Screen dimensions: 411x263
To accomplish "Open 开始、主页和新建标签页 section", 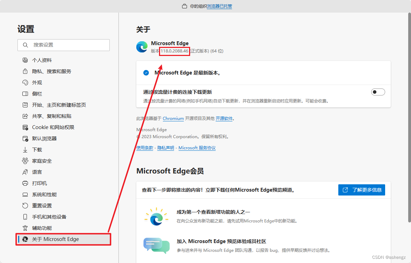I will 59,105.
